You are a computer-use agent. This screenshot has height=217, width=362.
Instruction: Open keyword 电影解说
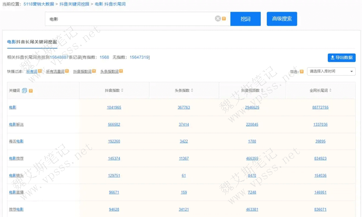point(16,124)
